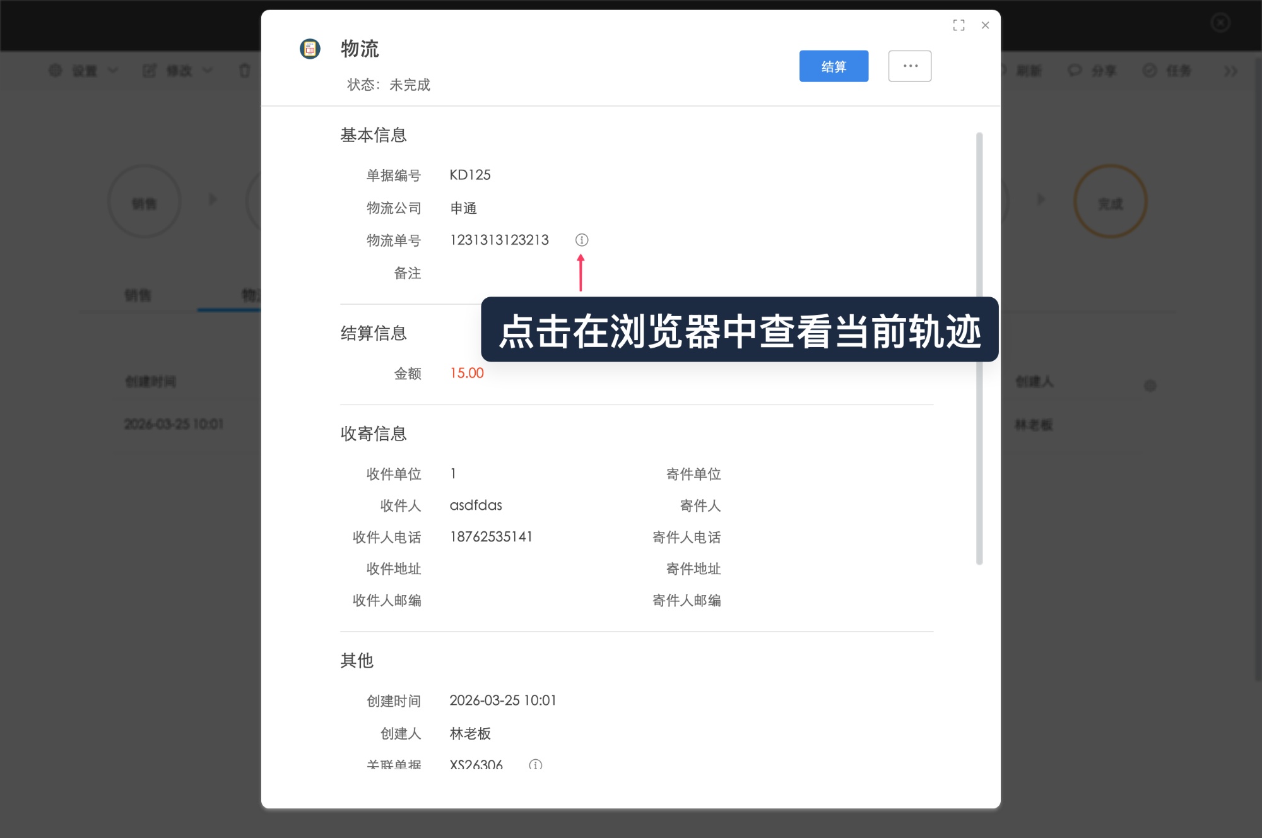Click the 物流 document icon in dialog header
This screenshot has height=838, width=1262.
tap(309, 49)
